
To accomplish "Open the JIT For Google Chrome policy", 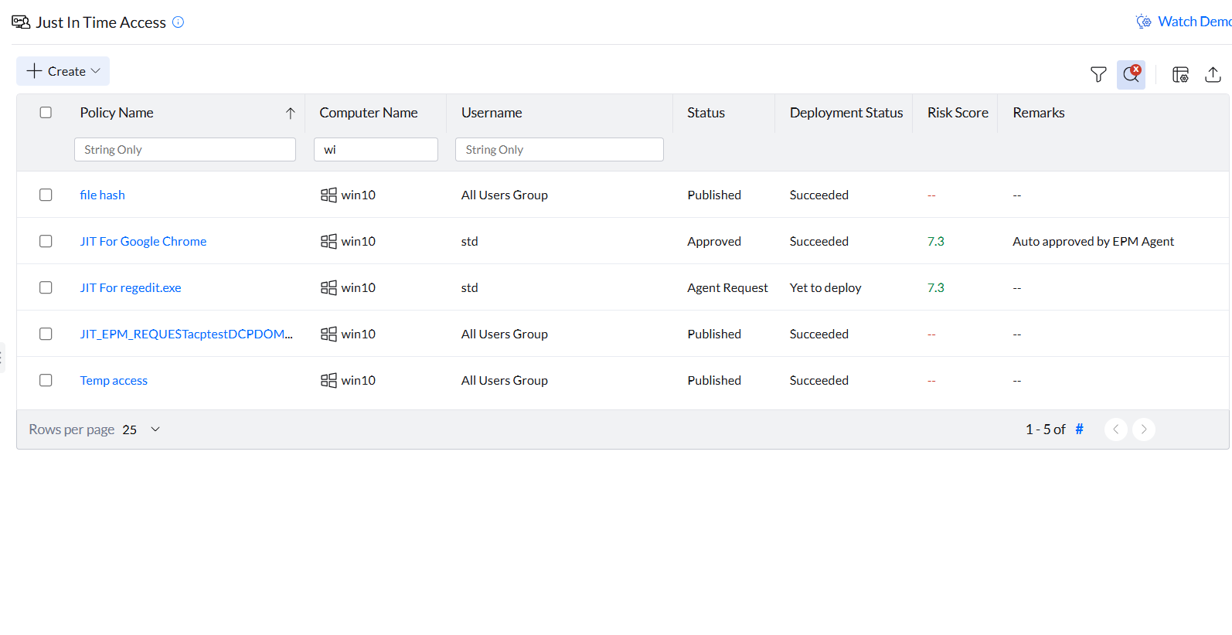I will (143, 241).
